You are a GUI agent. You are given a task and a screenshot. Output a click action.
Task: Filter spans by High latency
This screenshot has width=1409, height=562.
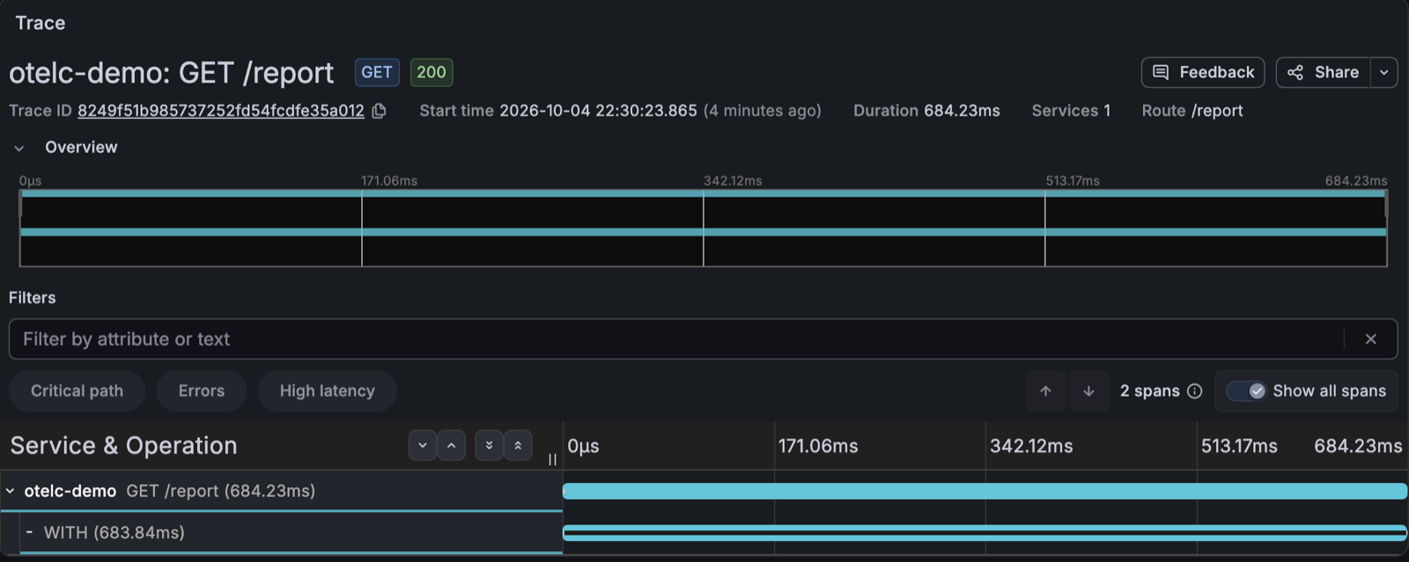pyautogui.click(x=327, y=391)
